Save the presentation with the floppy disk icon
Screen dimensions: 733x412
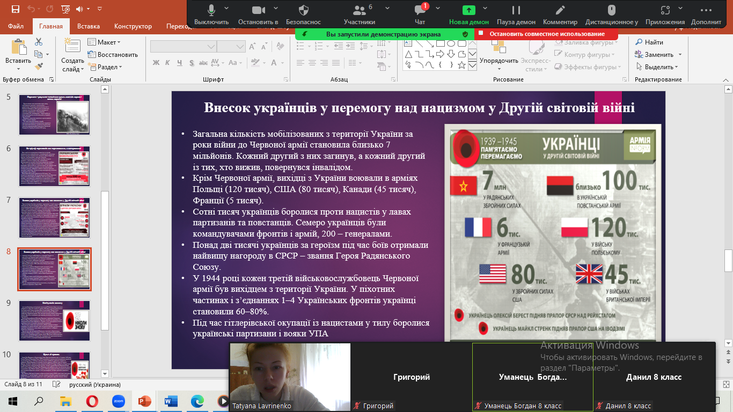click(x=15, y=9)
